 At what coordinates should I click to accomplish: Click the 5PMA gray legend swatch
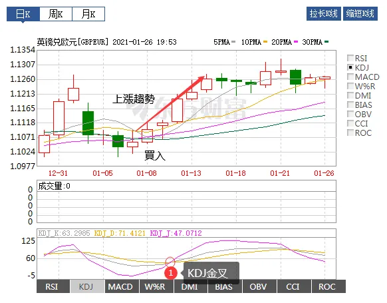point(233,42)
